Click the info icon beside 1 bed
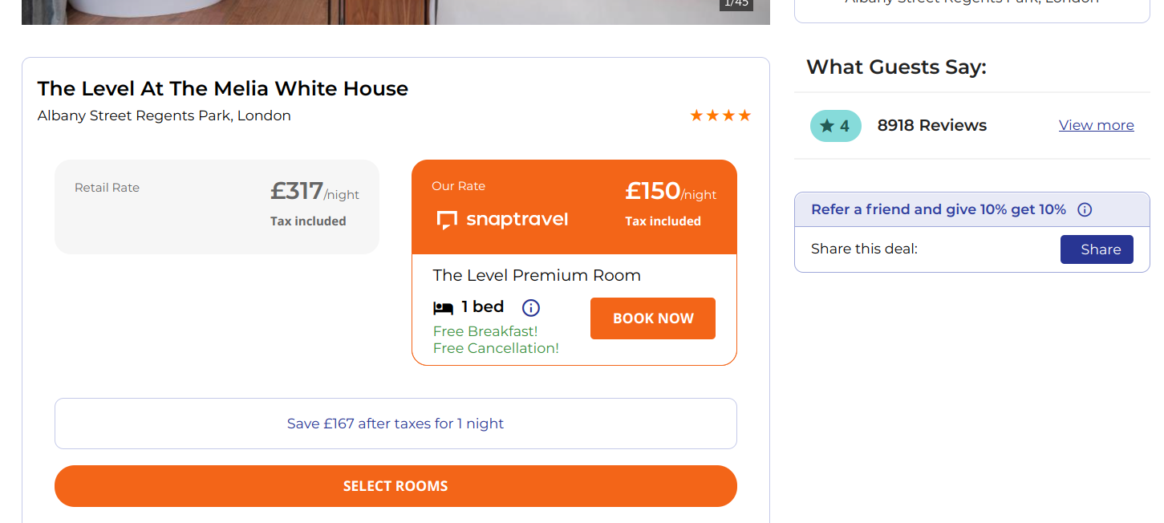Viewport: 1164px width, 523px height. (x=531, y=307)
